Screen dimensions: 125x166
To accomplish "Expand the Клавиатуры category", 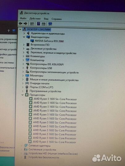I will coord(23,56).
